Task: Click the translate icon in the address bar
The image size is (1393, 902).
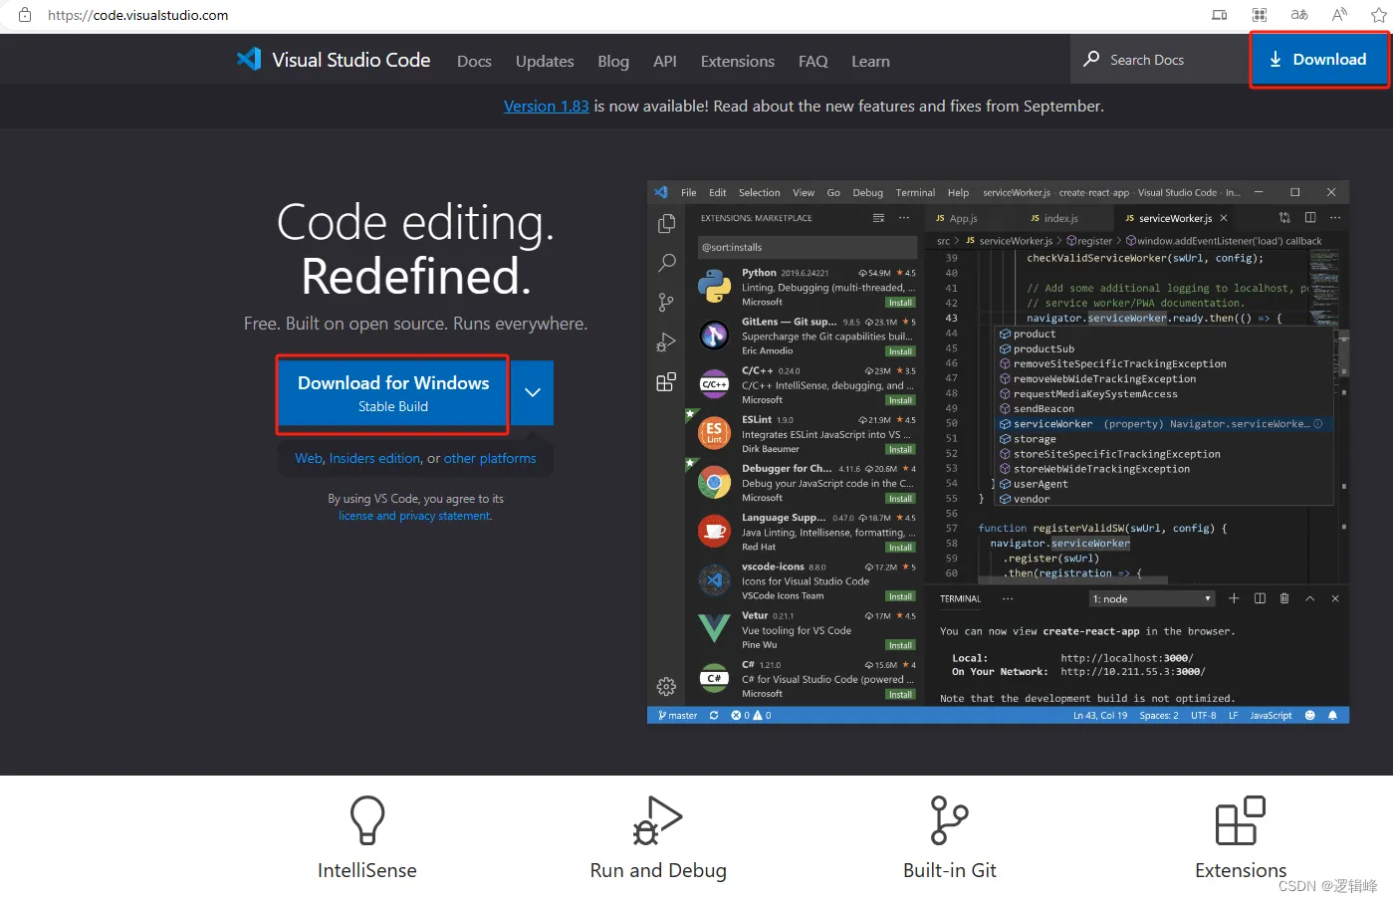Action: click(1299, 15)
